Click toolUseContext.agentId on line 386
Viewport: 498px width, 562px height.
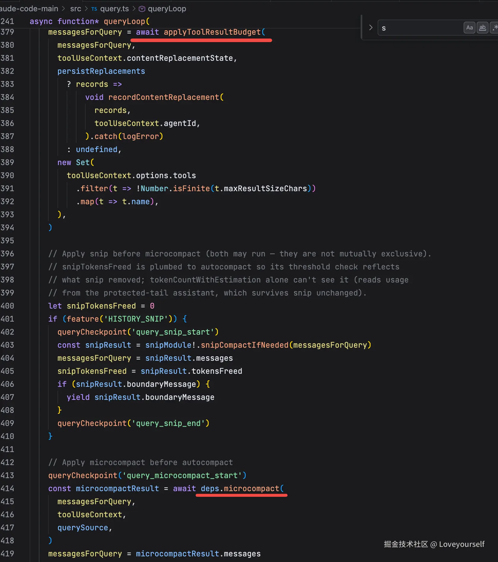point(145,123)
